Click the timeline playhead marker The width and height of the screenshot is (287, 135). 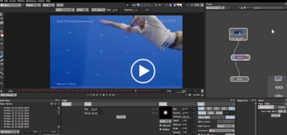point(136,91)
